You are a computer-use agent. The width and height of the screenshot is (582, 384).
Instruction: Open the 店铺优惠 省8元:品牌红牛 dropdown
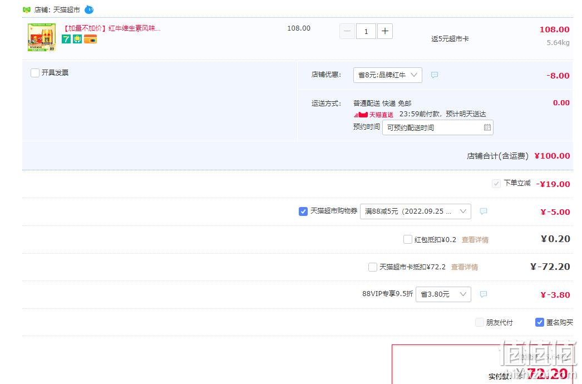pyautogui.click(x=387, y=75)
